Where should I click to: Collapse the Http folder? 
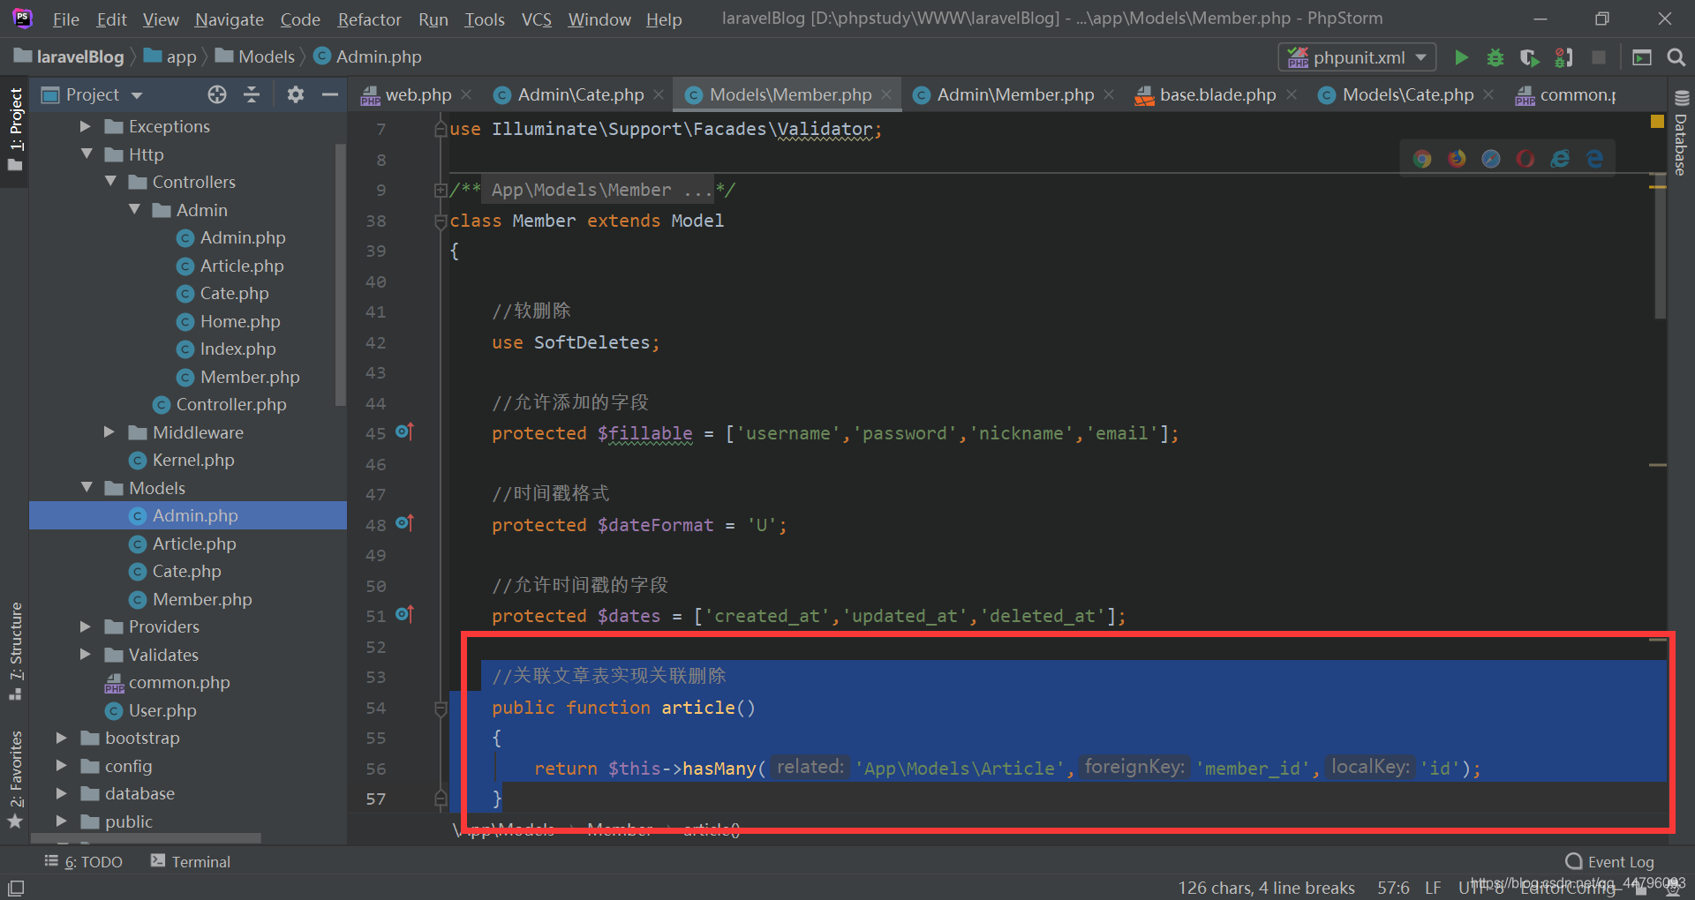86,154
